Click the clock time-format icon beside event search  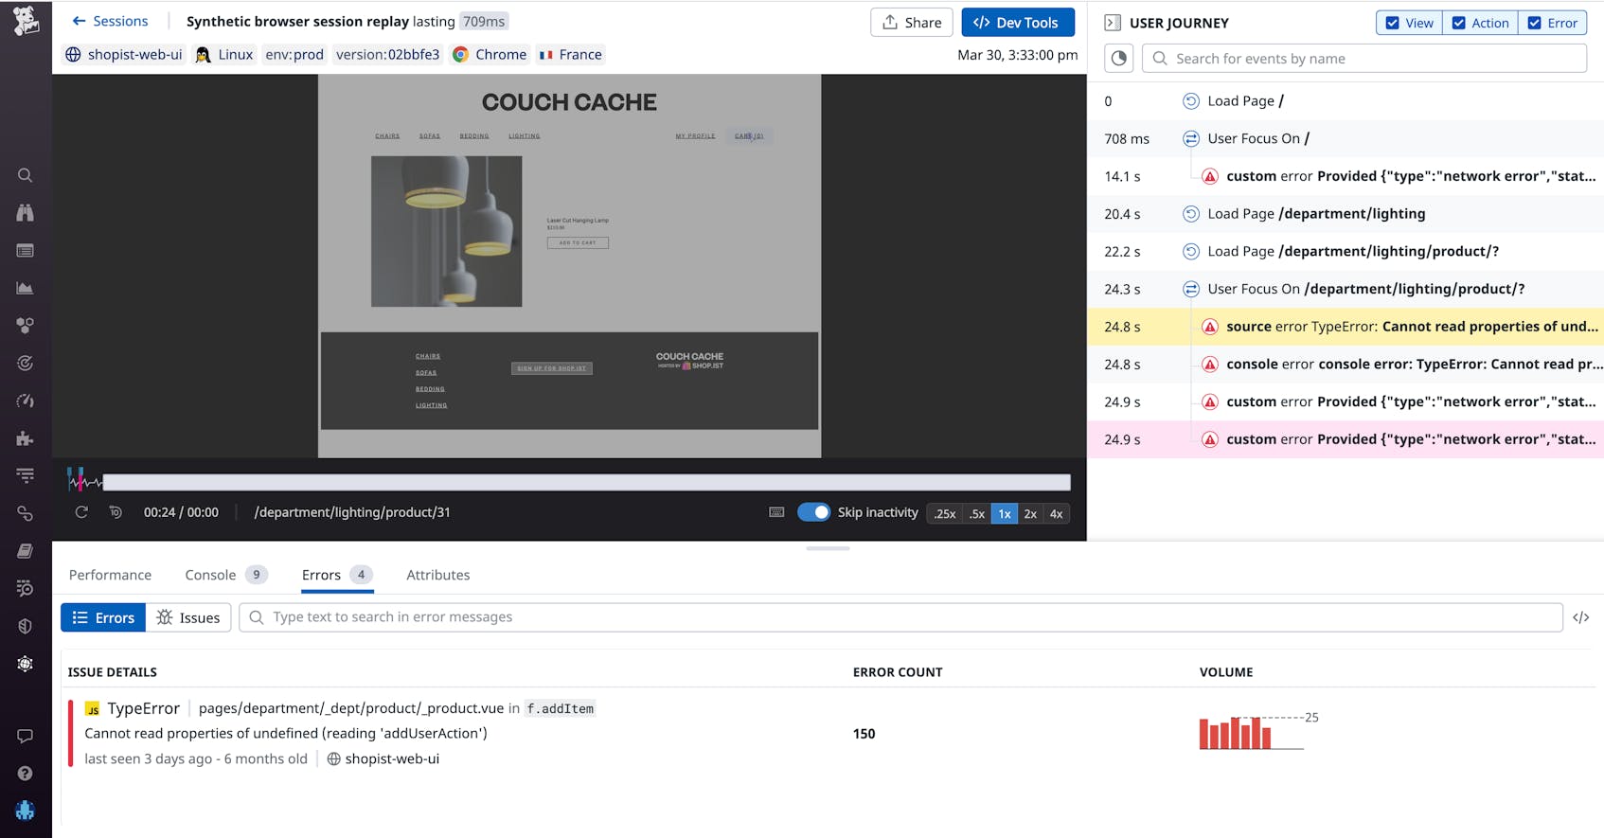coord(1119,59)
